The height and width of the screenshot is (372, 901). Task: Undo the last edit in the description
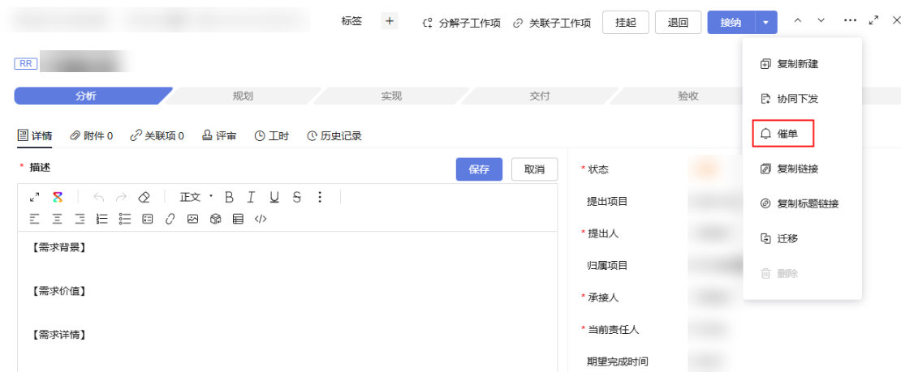pyautogui.click(x=99, y=198)
